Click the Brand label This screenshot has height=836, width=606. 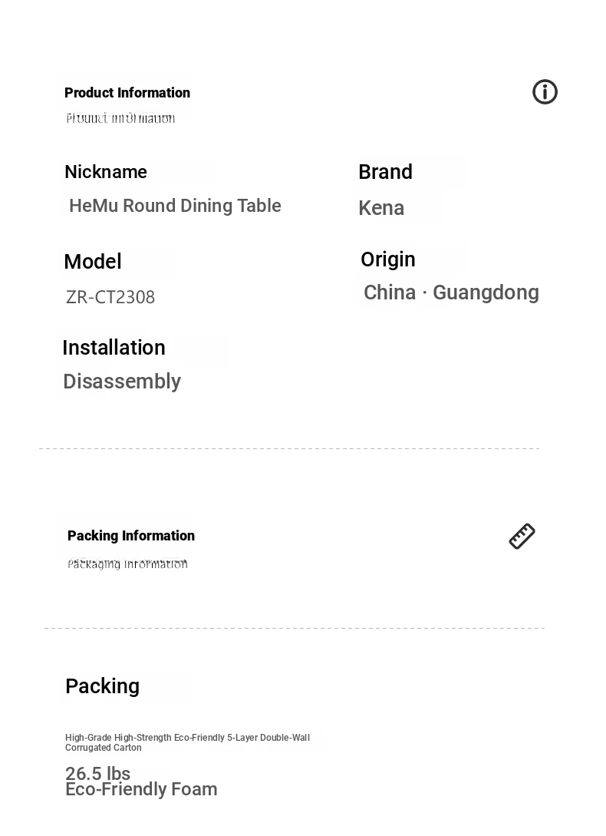point(385,172)
